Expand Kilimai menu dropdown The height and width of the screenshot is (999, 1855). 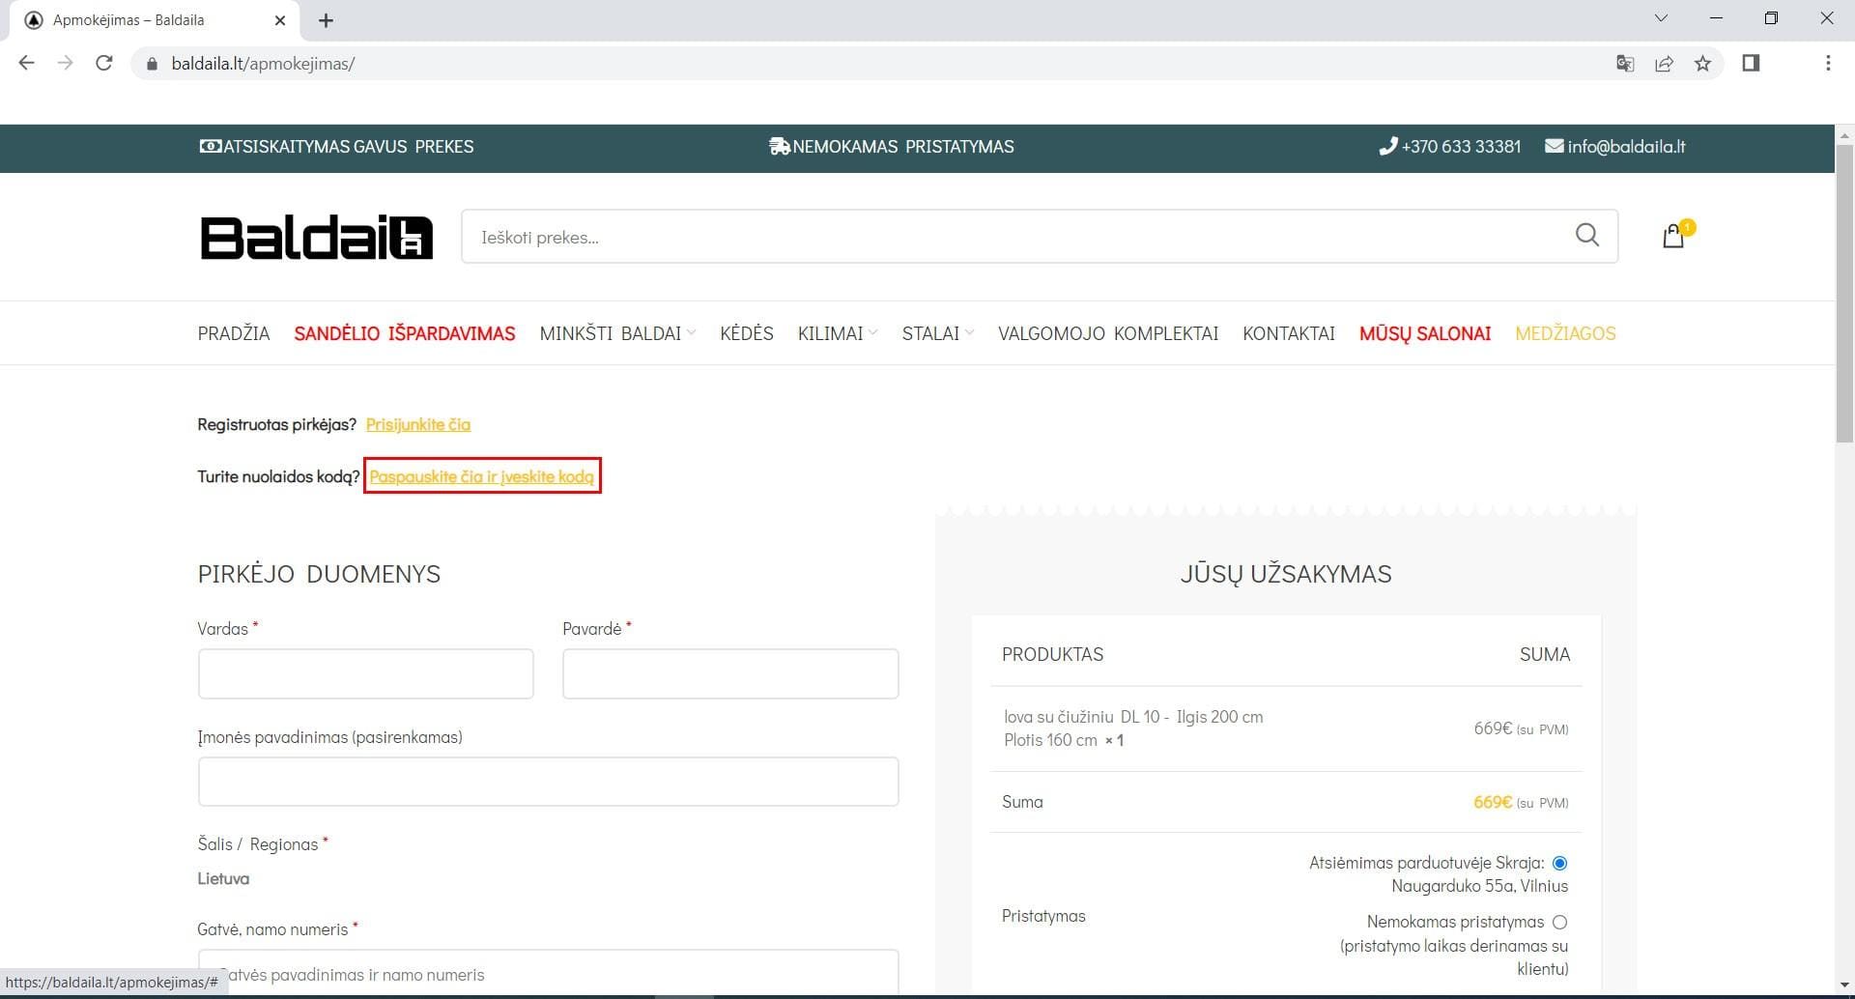click(837, 333)
